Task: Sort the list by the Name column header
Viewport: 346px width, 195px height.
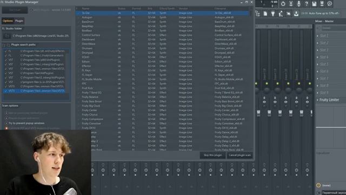Action: [x=85, y=9]
